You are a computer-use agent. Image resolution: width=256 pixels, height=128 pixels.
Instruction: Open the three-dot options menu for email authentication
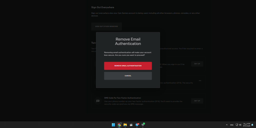click(200, 81)
